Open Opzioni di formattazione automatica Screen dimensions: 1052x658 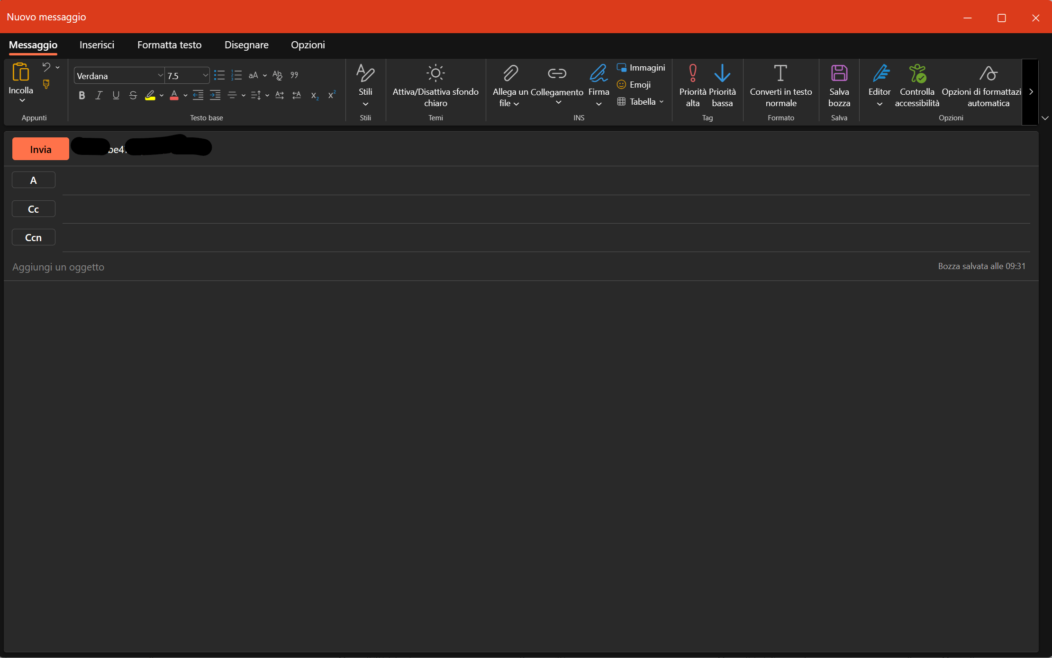pos(981,86)
